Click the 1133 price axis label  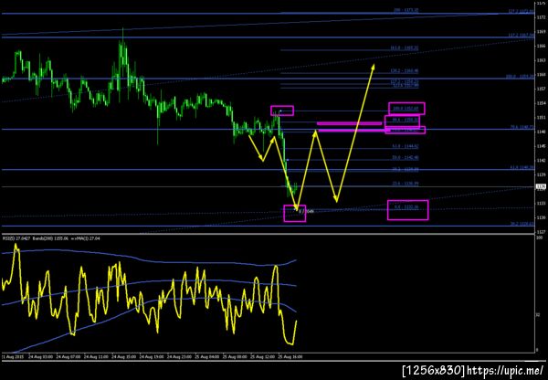pos(541,203)
